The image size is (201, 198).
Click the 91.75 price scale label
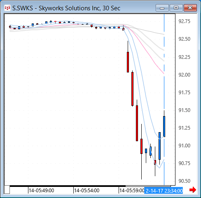click(x=185, y=93)
